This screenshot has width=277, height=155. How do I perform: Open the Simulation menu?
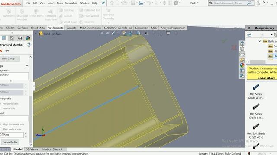pos(71,3)
